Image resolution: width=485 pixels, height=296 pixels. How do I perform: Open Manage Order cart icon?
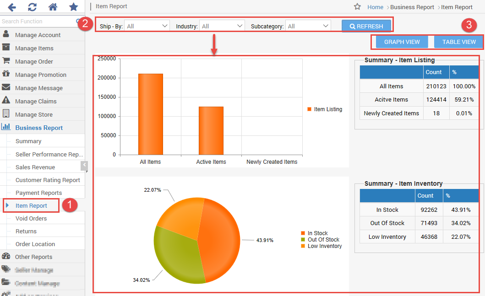point(6,61)
